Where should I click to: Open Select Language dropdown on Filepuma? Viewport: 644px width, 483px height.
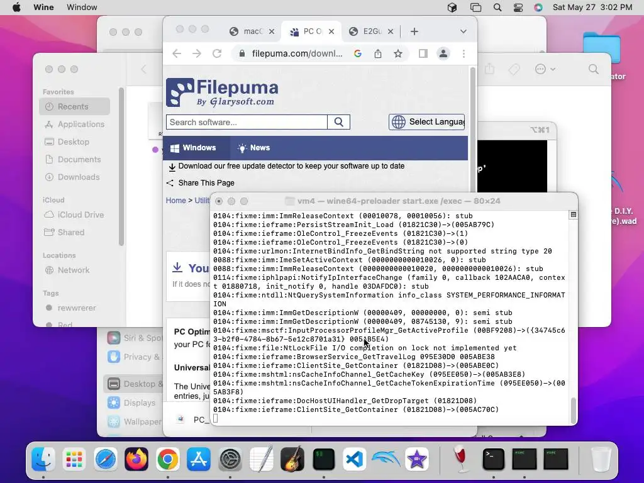pyautogui.click(x=427, y=122)
